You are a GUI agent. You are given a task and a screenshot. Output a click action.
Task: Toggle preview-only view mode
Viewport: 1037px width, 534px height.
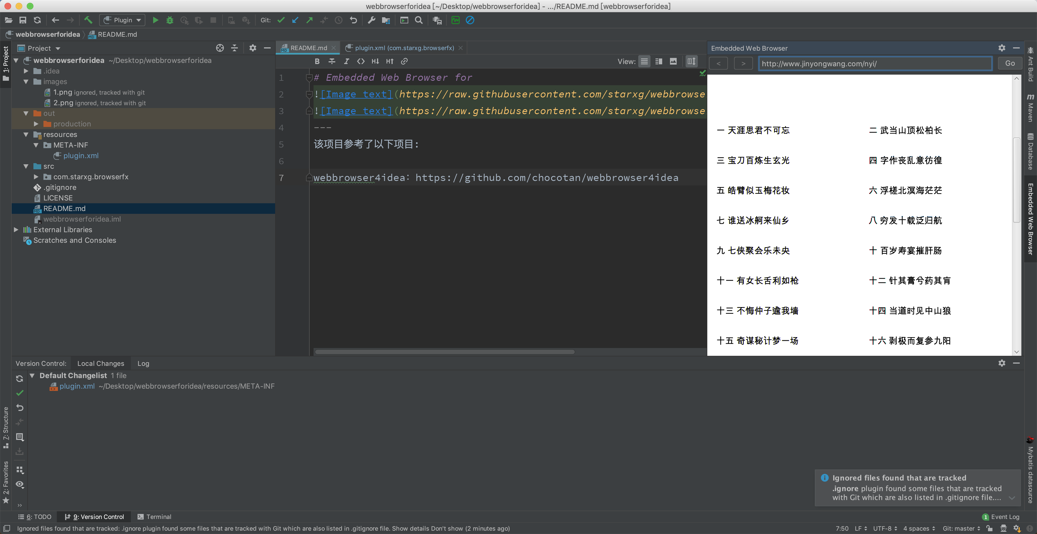pos(673,61)
